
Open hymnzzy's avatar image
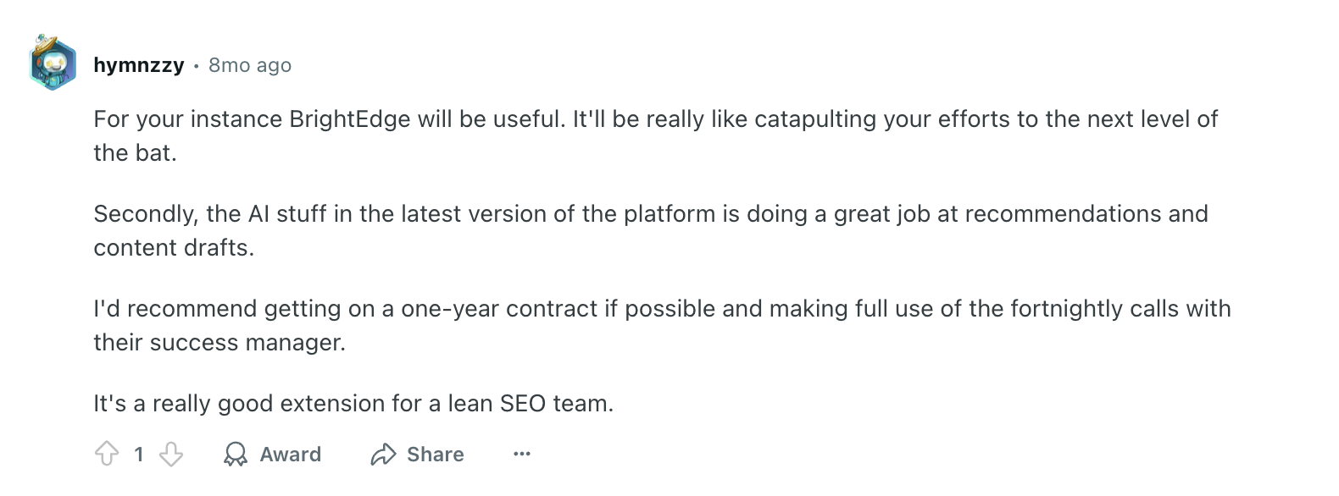53,63
